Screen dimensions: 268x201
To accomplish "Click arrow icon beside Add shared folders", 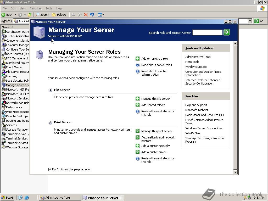I will pyautogui.click(x=138, y=105).
